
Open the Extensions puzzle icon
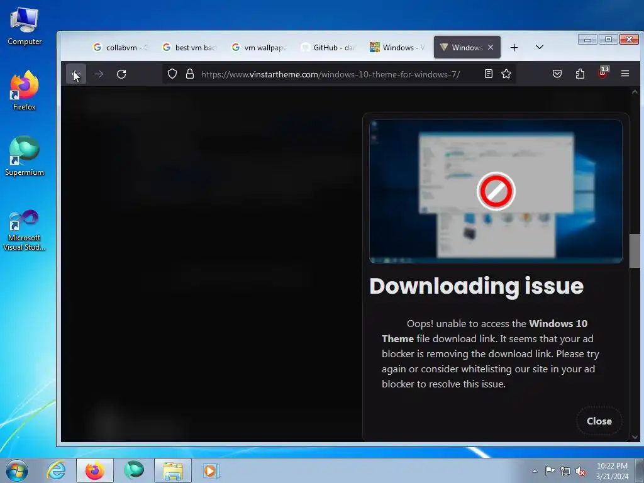pyautogui.click(x=580, y=74)
